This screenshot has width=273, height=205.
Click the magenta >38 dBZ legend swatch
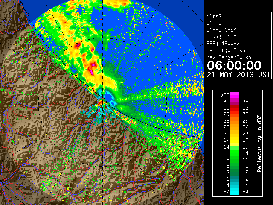tap(235, 95)
